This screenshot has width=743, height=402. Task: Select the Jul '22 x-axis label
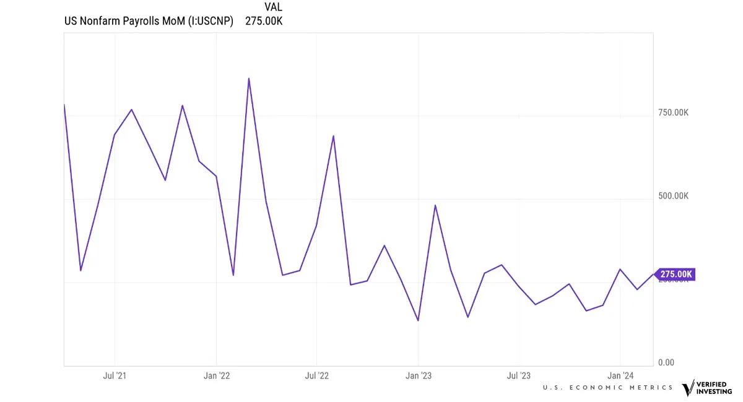316,375
